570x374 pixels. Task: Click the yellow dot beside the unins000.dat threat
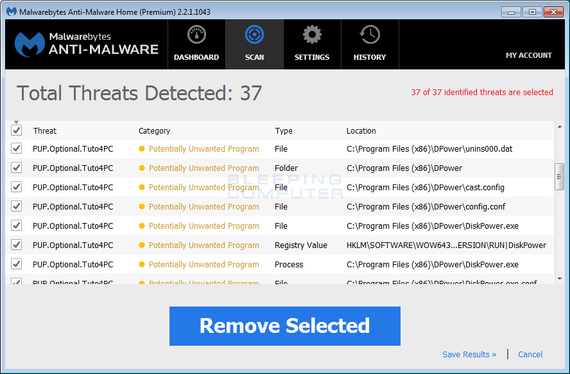[142, 148]
